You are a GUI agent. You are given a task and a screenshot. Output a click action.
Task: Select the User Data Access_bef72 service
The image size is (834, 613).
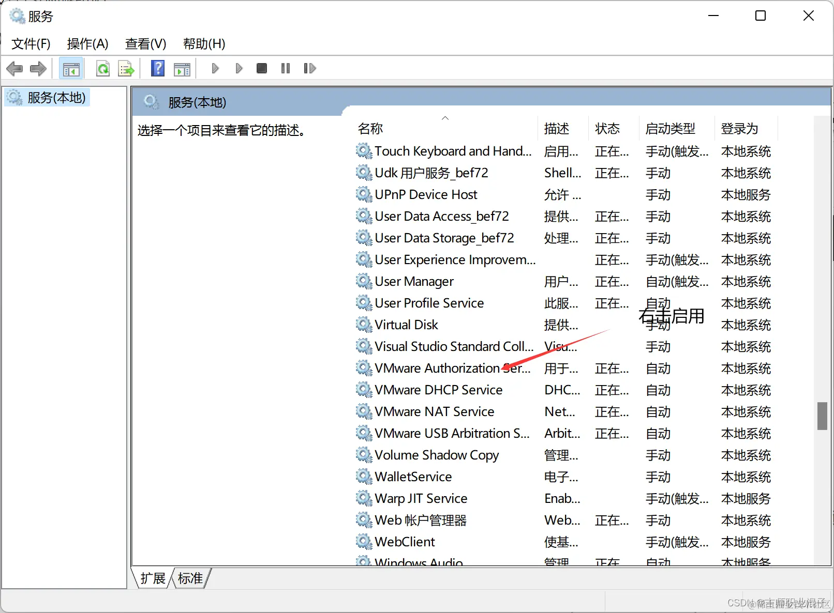[x=442, y=216]
